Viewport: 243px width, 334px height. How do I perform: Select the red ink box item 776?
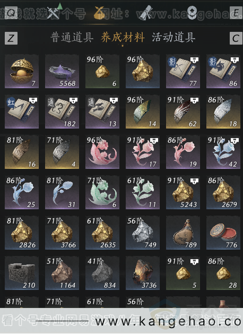(x=223, y=233)
